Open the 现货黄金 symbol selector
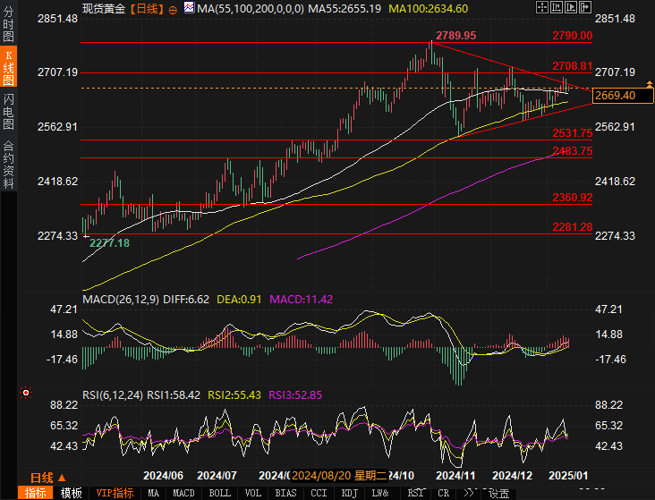Viewport: 655px width, 500px height. pyautogui.click(x=102, y=8)
